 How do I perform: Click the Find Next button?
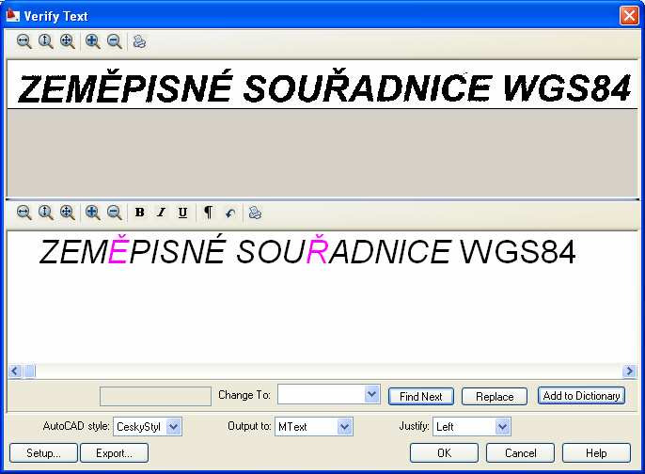pos(421,396)
